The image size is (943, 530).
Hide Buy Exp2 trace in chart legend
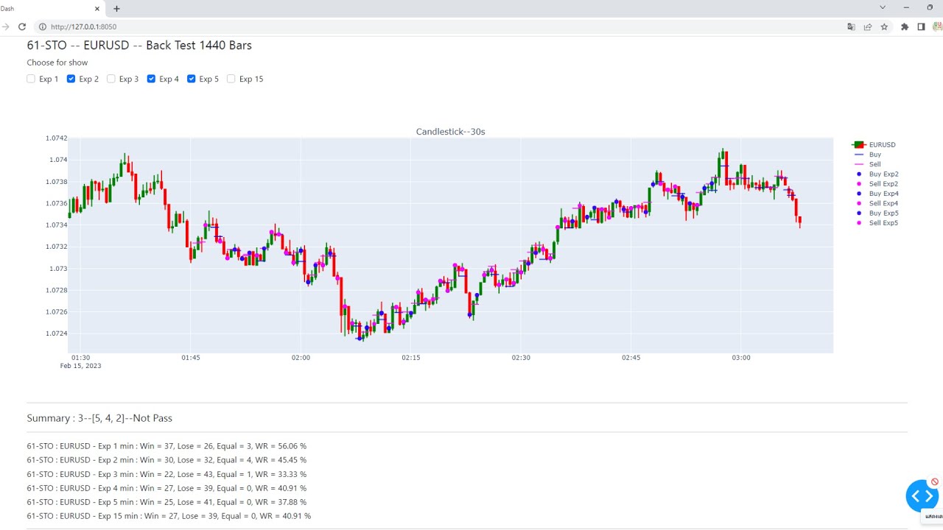click(x=883, y=174)
